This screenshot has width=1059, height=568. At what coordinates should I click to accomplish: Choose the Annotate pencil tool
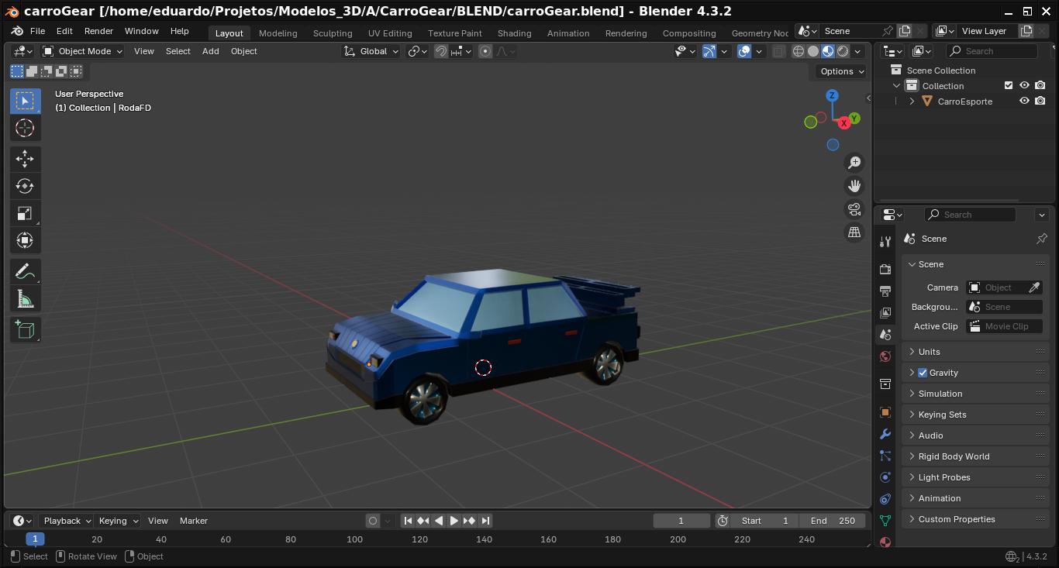[x=25, y=272]
